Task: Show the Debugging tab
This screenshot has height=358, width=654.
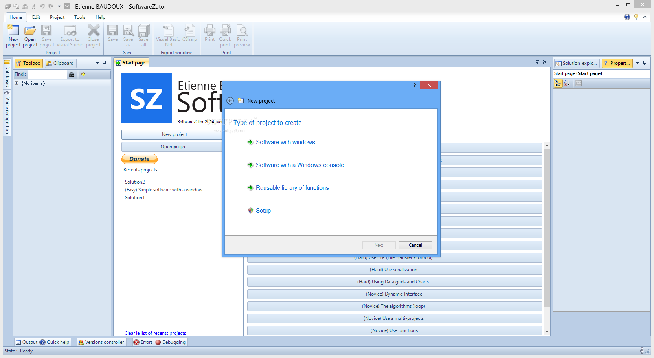Action: 171,342
